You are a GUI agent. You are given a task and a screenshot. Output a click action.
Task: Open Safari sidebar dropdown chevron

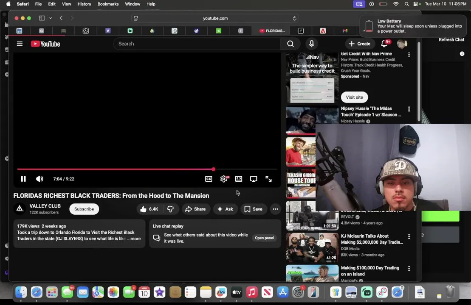(x=51, y=18)
